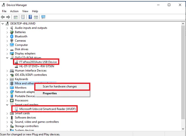This screenshot has width=186, height=136.
Task: Expand the Bluetooth chevron
Action: (7, 37)
